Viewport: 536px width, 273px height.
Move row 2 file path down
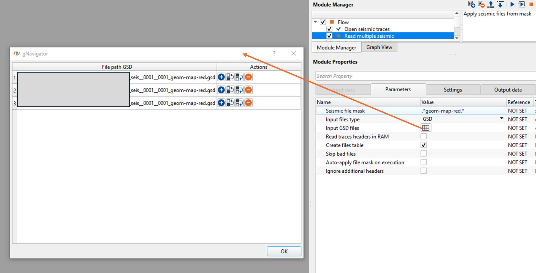click(x=239, y=90)
